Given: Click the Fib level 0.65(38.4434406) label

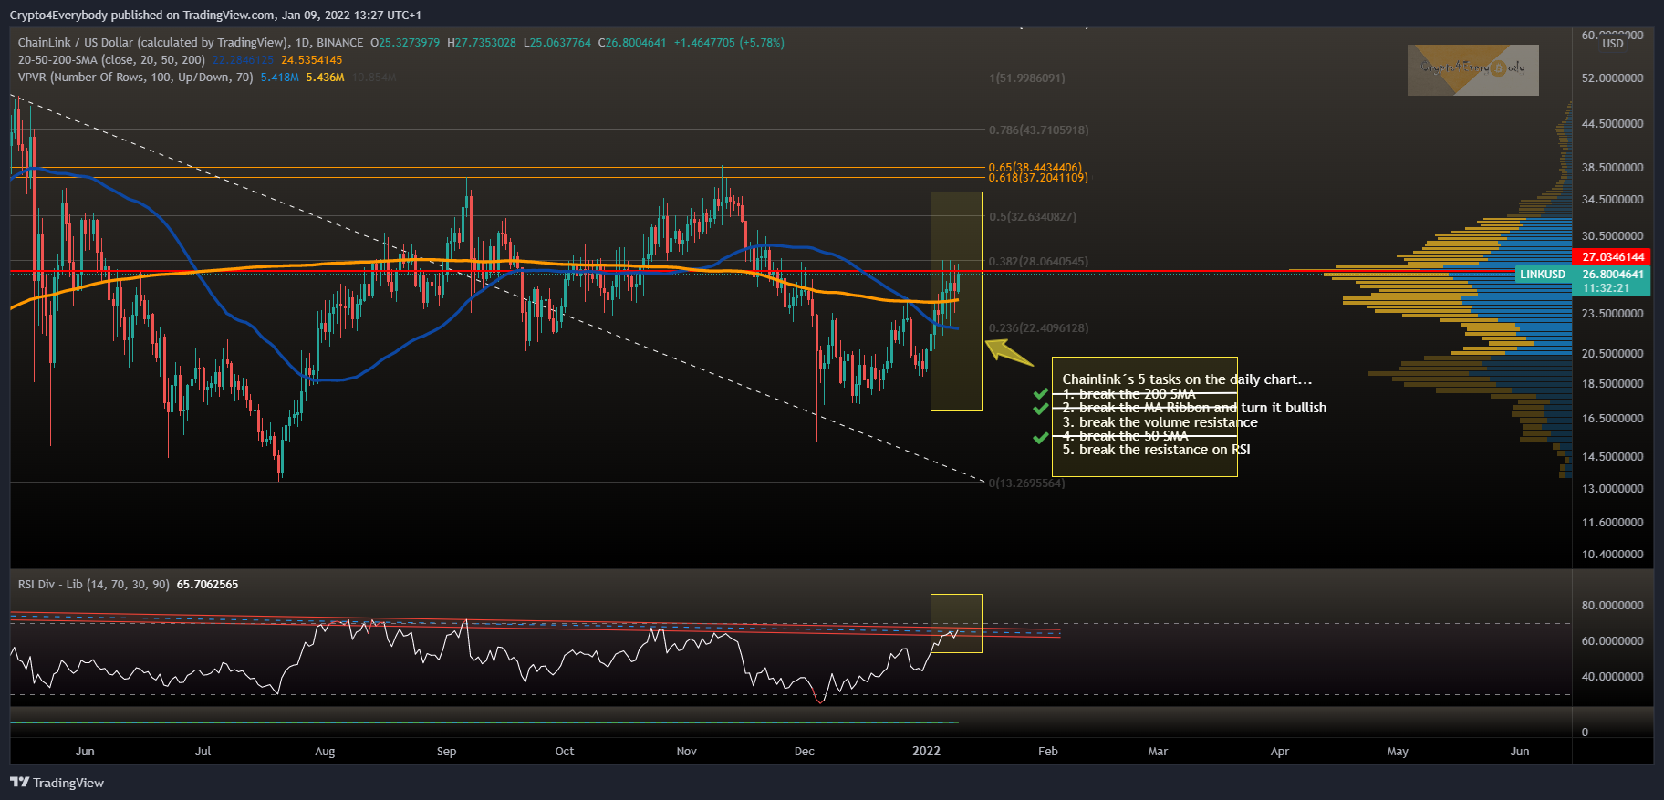Looking at the screenshot, I should point(1035,168).
